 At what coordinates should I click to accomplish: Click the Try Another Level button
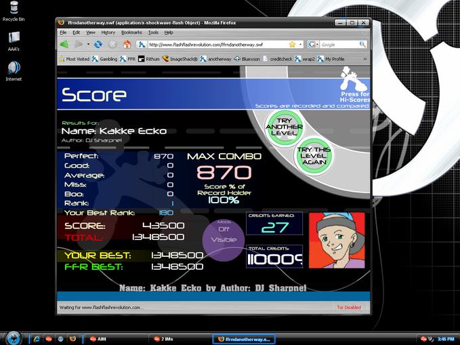point(284,127)
